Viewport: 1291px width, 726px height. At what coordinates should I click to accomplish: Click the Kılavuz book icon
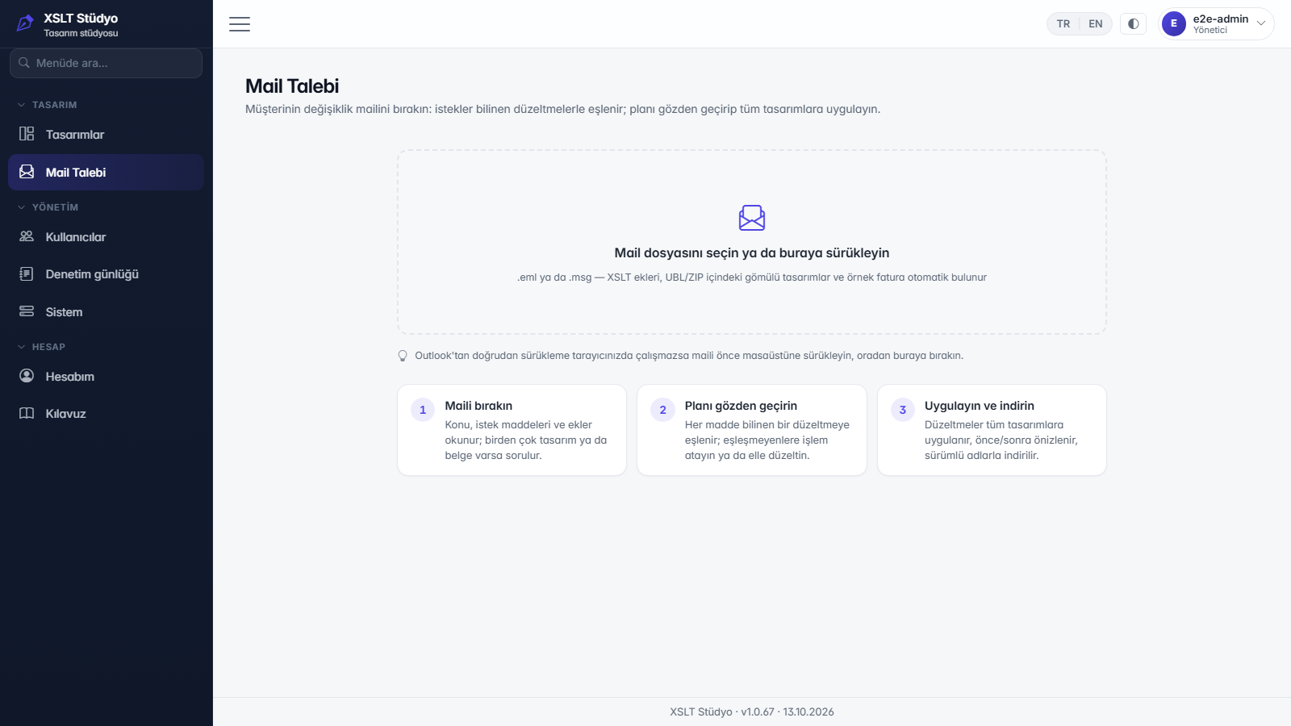pyautogui.click(x=27, y=413)
